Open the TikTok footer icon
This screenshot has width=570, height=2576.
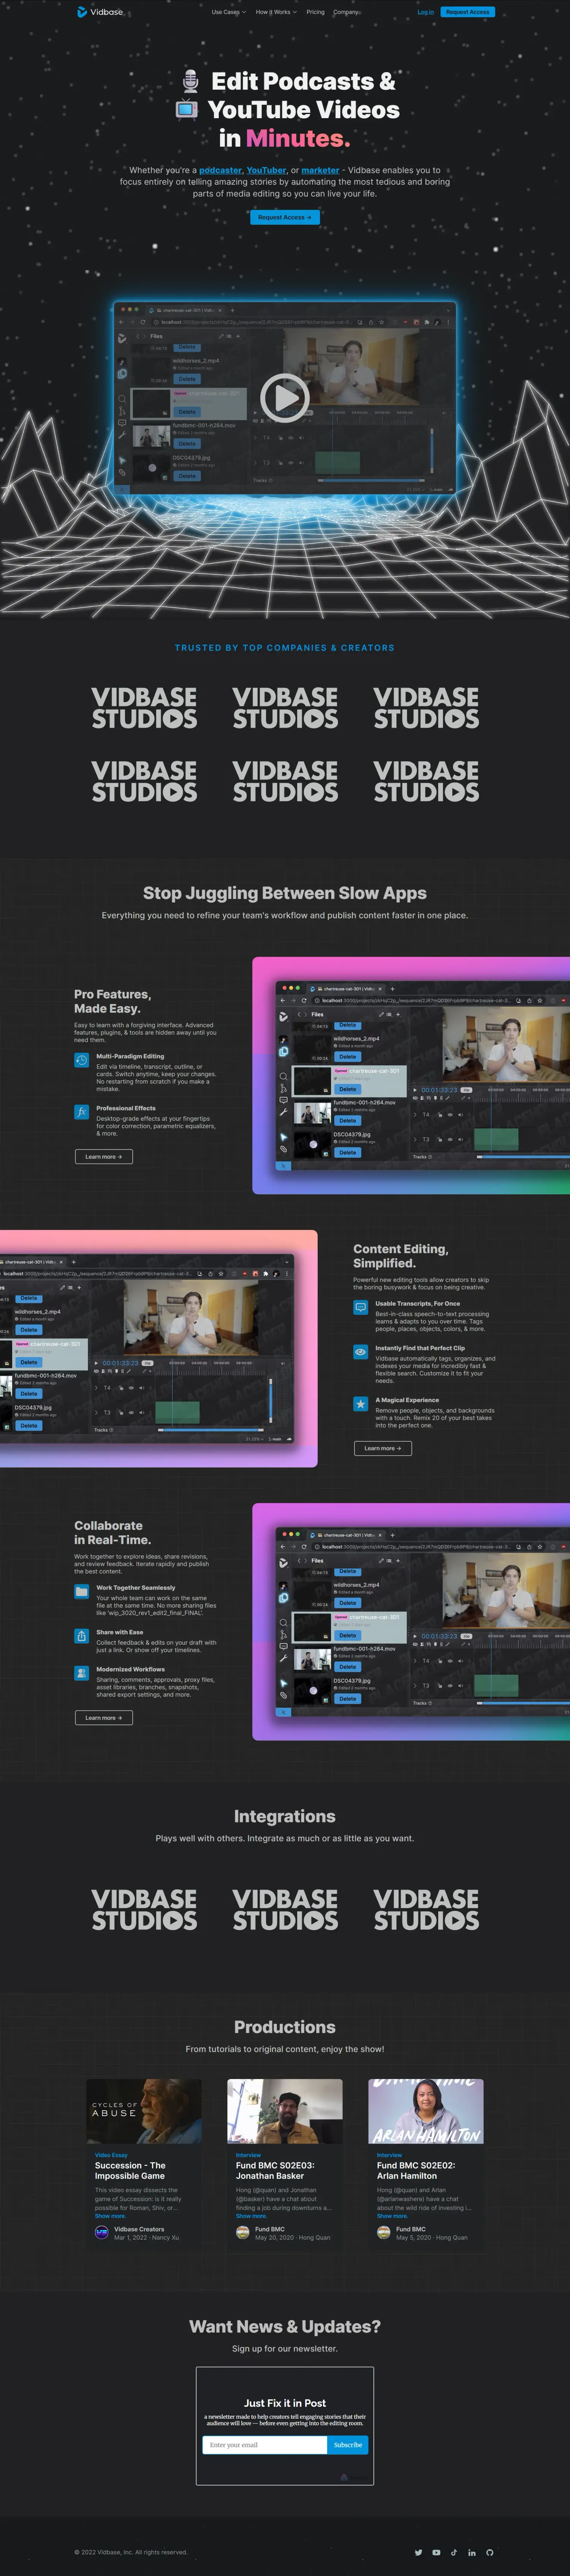454,2552
